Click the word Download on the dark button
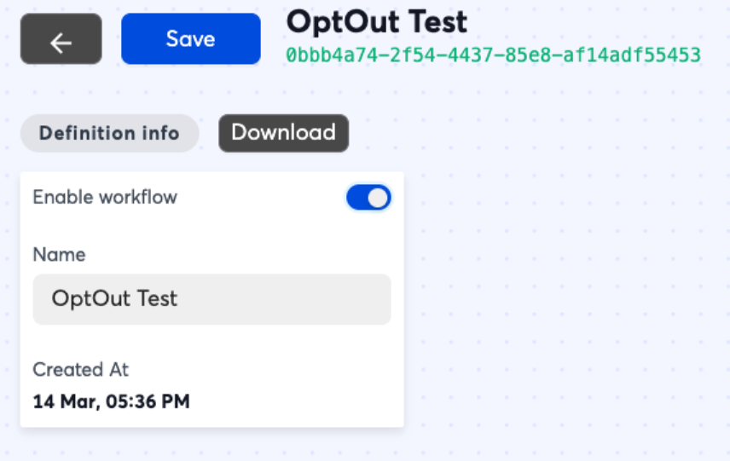This screenshot has width=730, height=461. (x=283, y=134)
